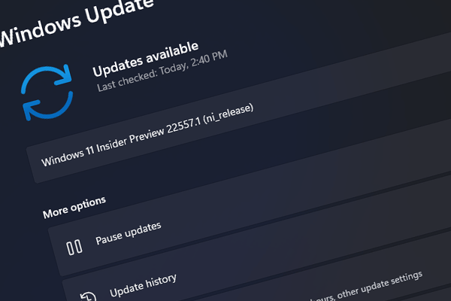Open Update history
The image size is (451, 301).
coord(143,285)
